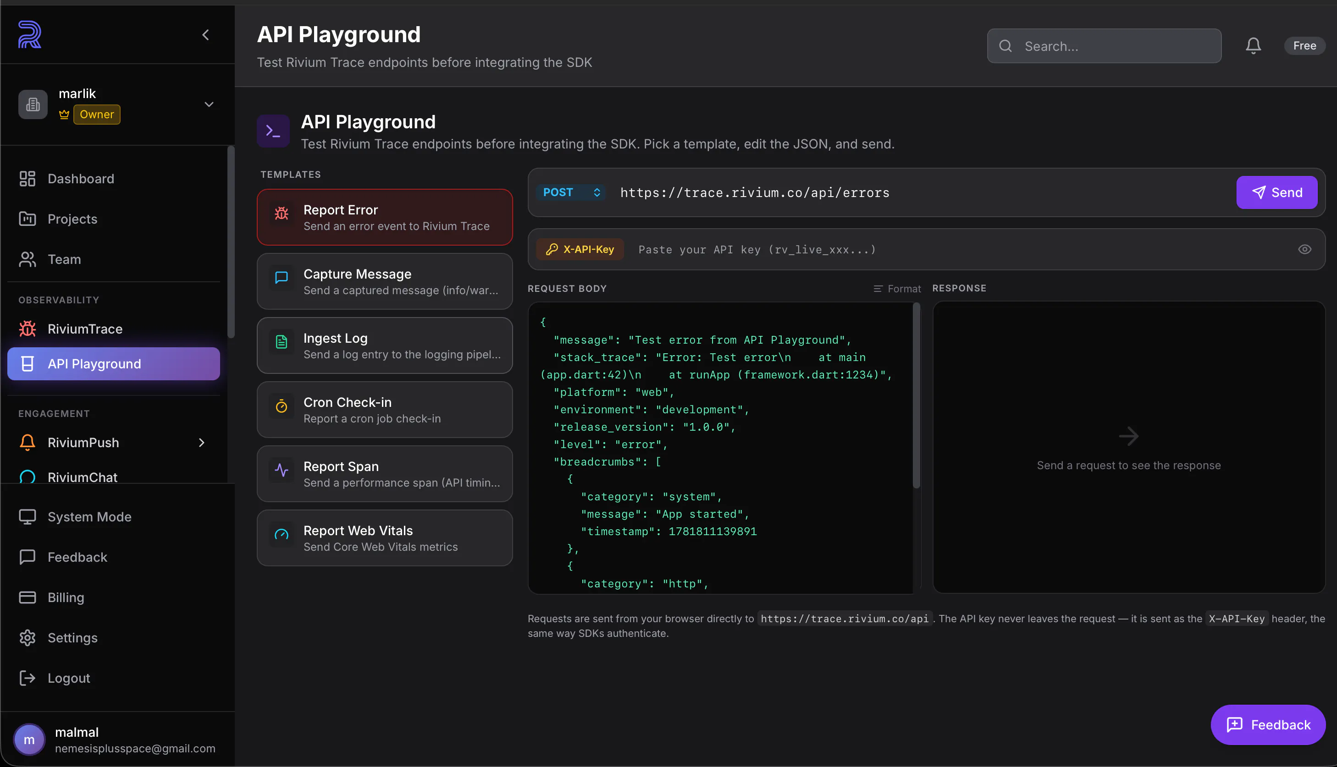Click the Team people icon
Image resolution: width=1337 pixels, height=767 pixels.
point(28,259)
